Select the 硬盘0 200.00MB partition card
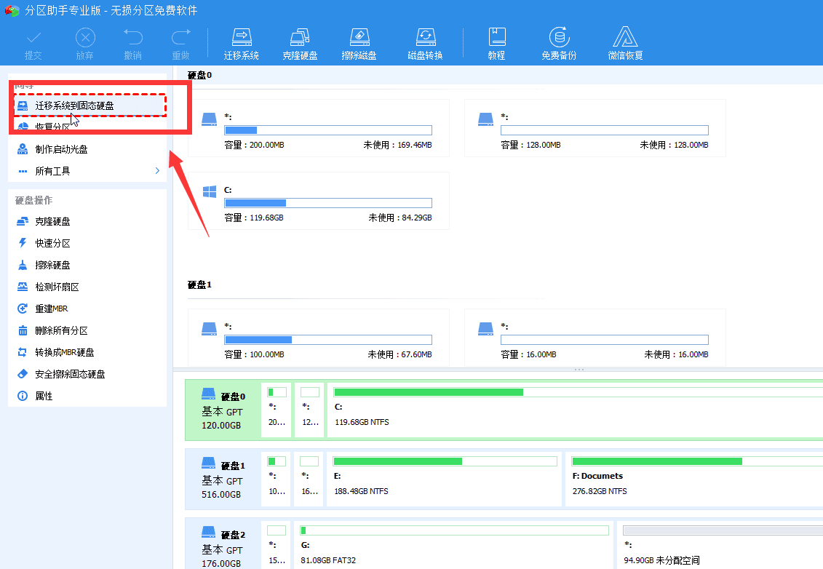Screen dimensions: 823x569 point(319,128)
